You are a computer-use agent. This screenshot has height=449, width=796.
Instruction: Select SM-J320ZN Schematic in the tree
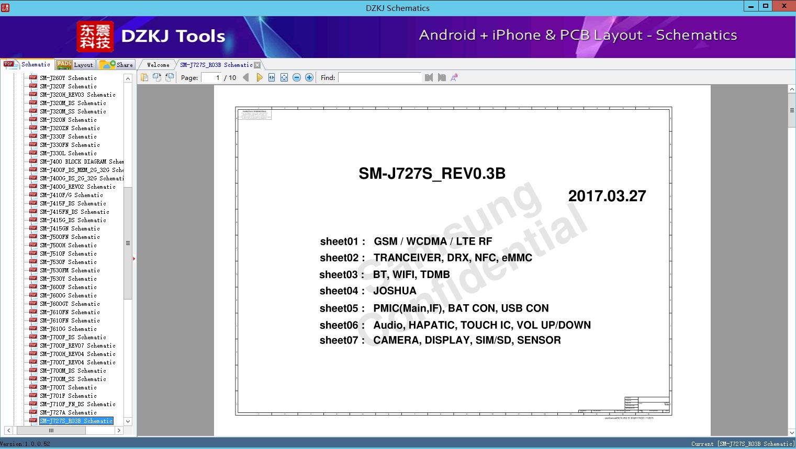click(70, 128)
